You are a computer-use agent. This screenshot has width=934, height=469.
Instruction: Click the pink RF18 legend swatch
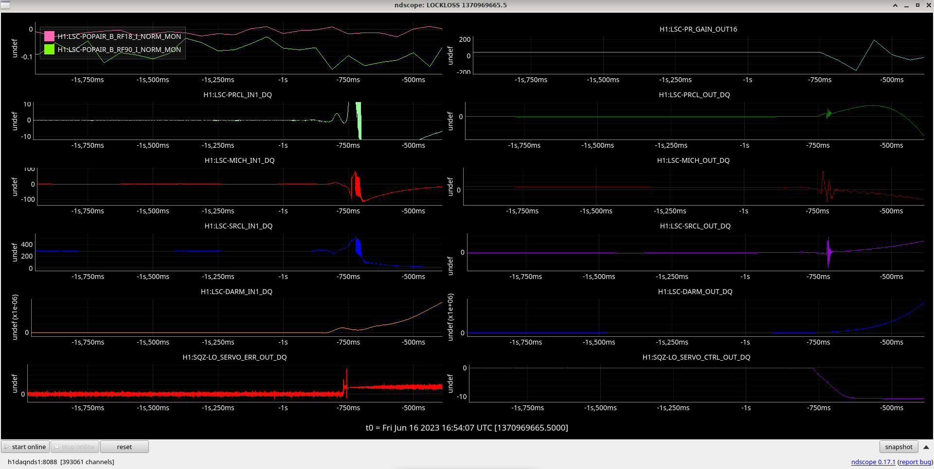click(x=49, y=36)
